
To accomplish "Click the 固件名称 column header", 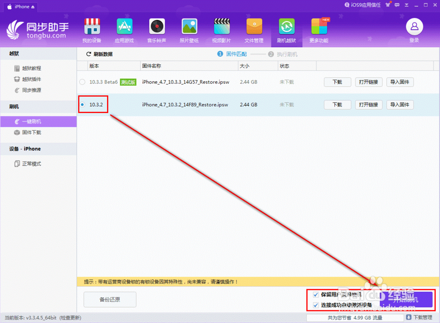I will point(189,66).
